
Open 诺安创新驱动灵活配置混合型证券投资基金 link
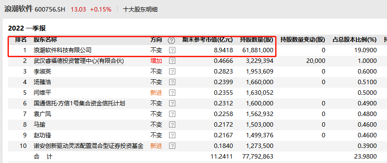(x=88, y=146)
